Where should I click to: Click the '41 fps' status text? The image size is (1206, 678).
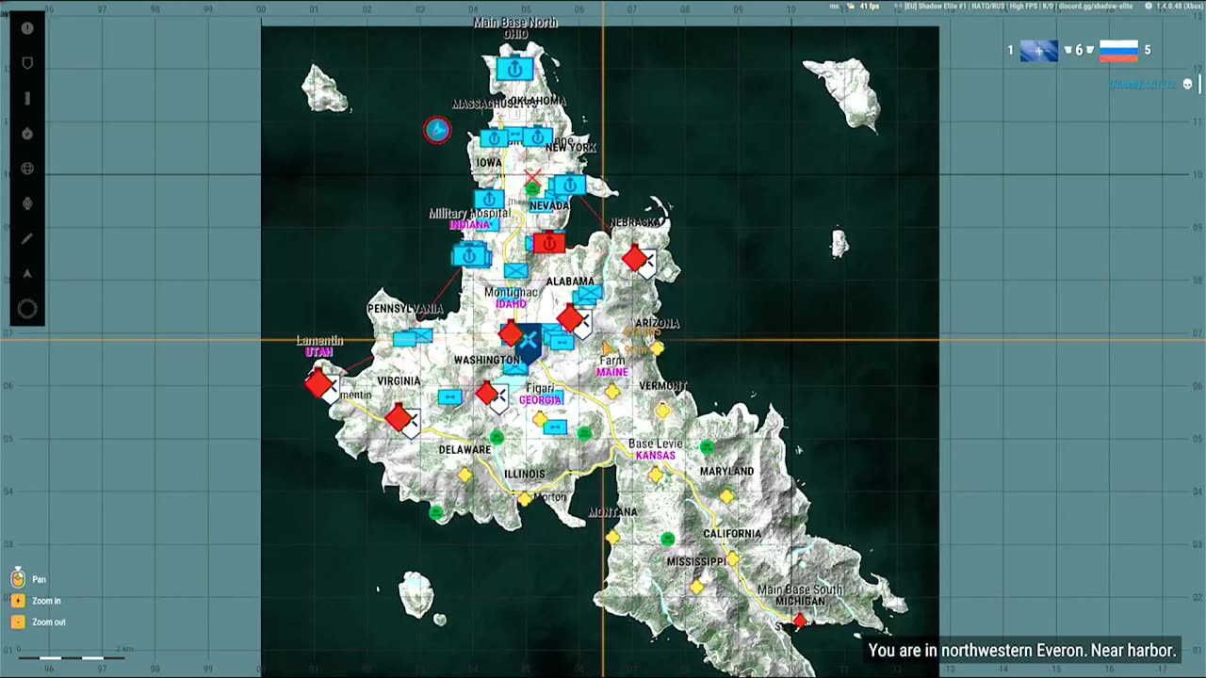[870, 6]
